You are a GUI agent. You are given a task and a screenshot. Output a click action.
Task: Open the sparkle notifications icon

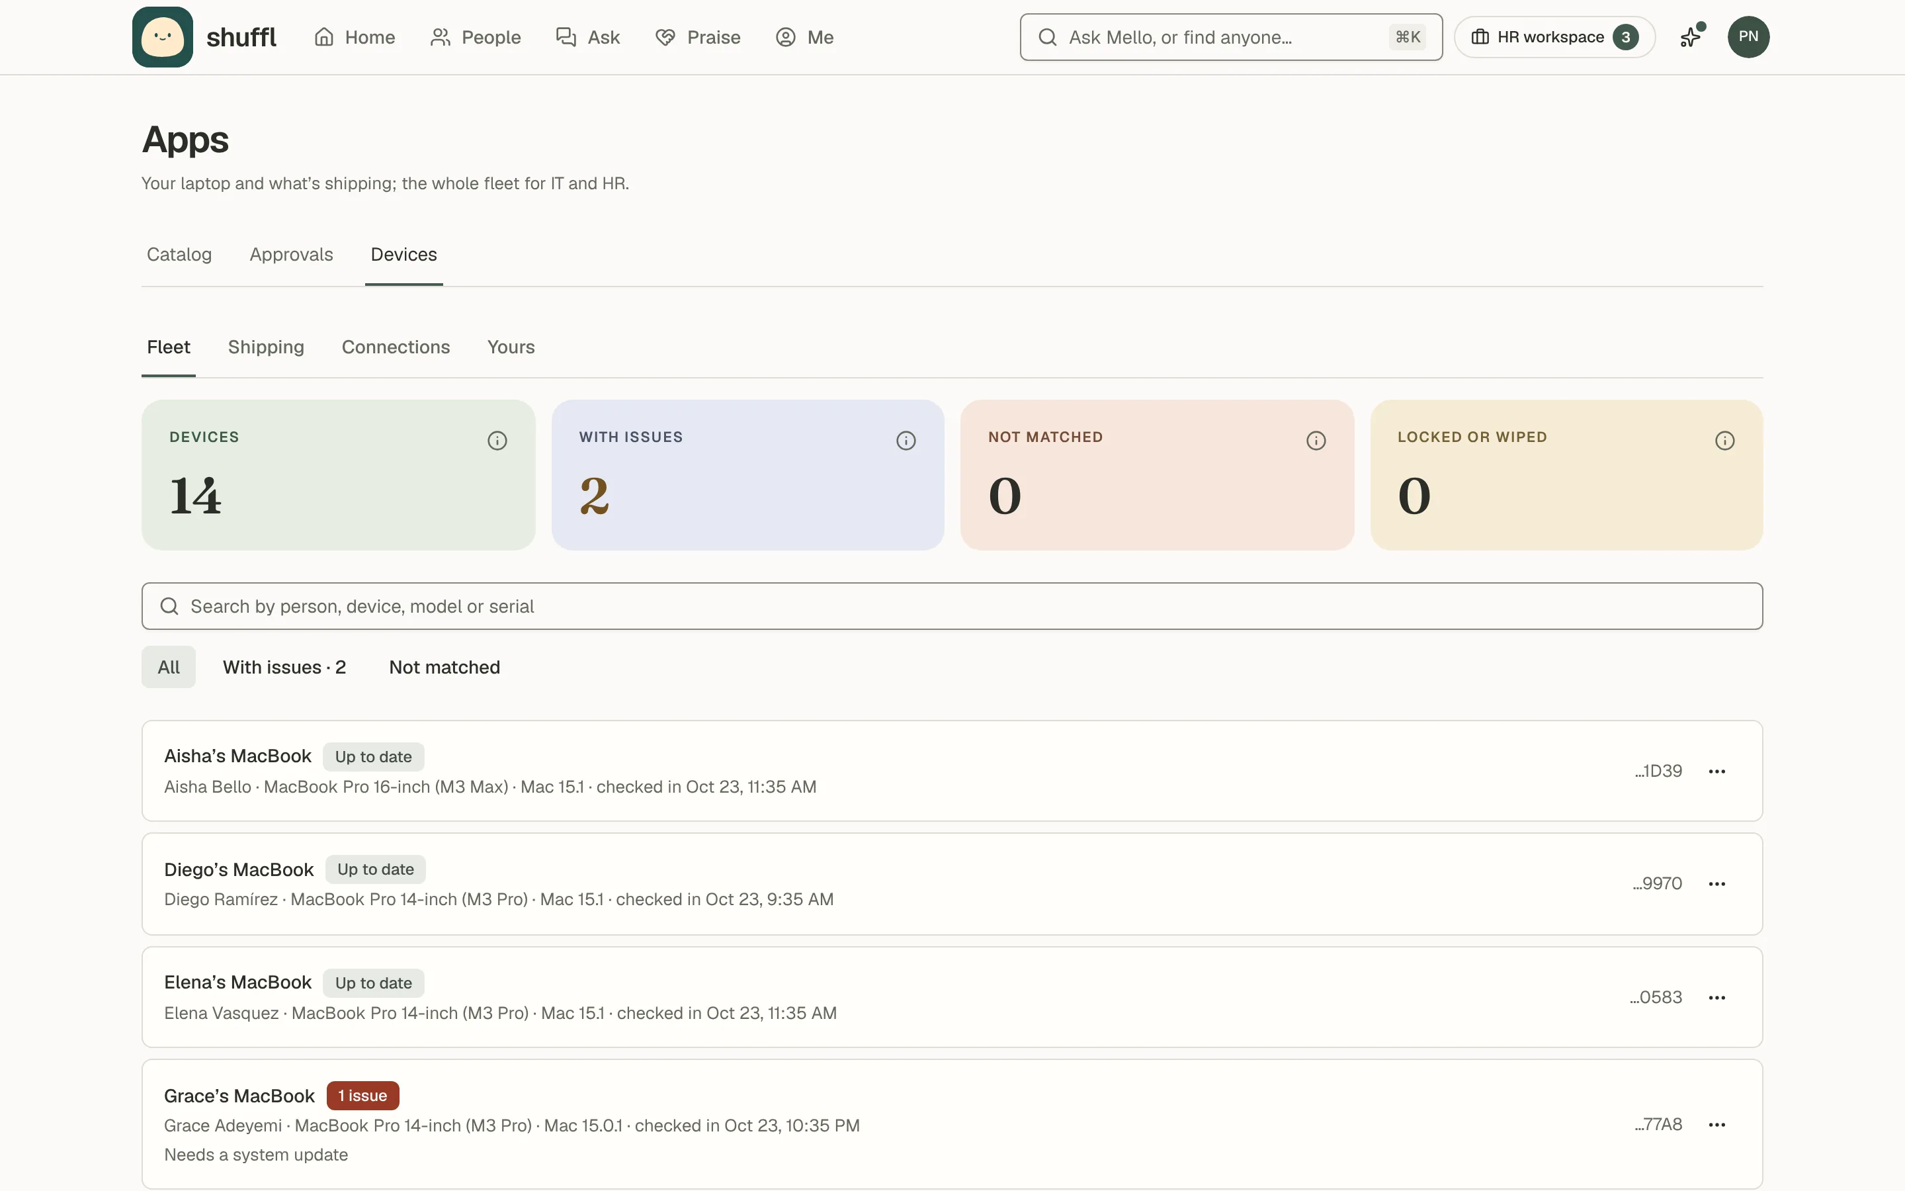[1691, 37]
